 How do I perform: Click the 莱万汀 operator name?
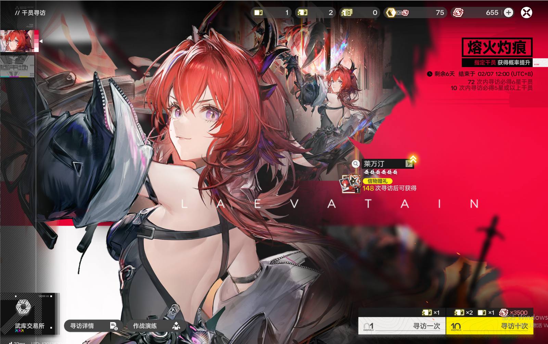coord(374,164)
